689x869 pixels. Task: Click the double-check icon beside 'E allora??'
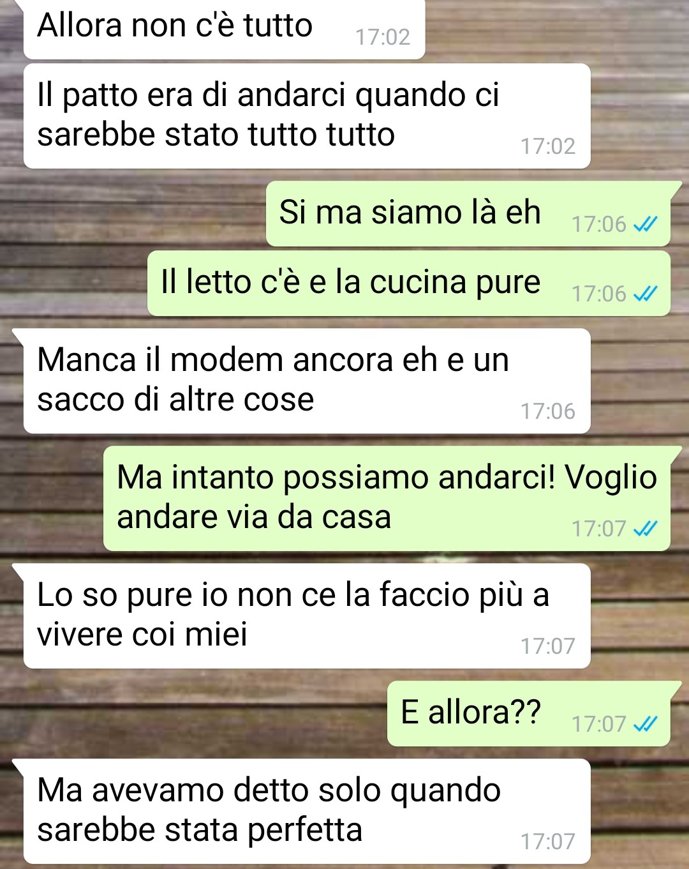coord(645,724)
